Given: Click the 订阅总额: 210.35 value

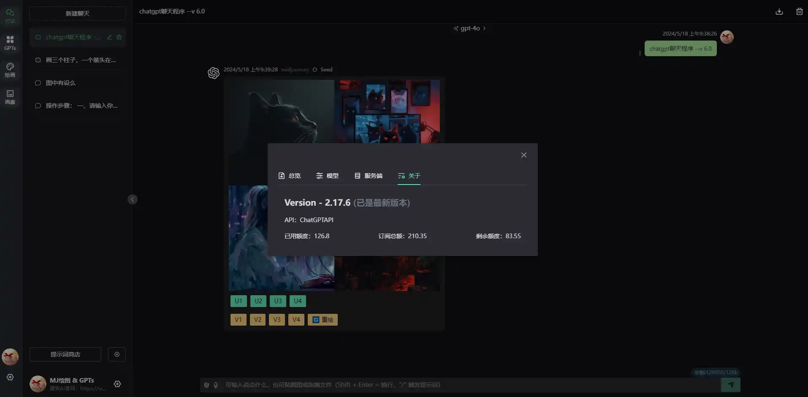Looking at the screenshot, I should 403,236.
